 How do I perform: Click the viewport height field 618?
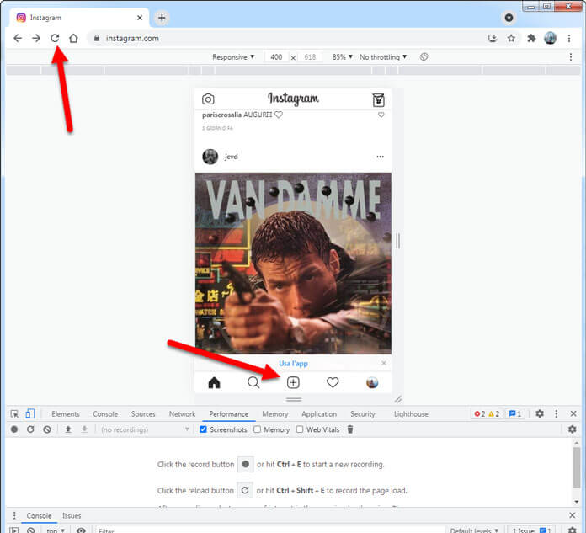tap(310, 56)
